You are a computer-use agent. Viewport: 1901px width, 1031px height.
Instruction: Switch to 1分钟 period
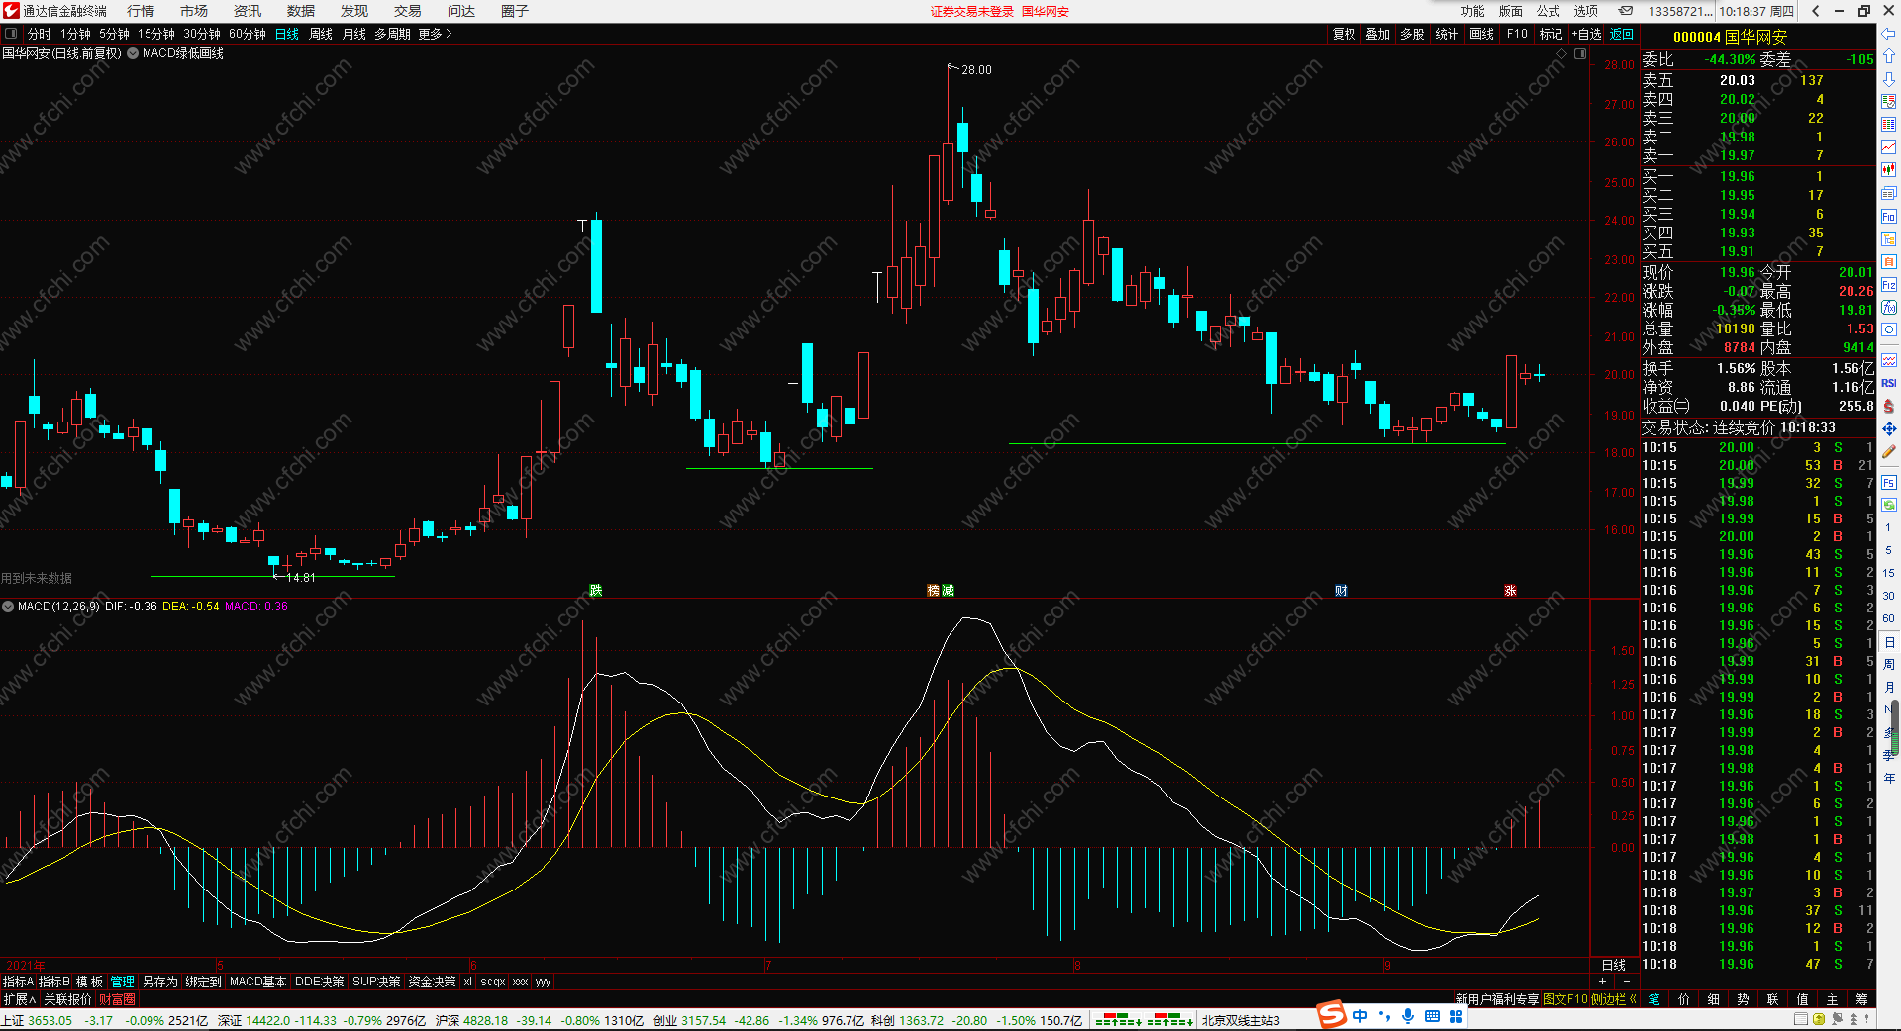pyautogui.click(x=75, y=34)
